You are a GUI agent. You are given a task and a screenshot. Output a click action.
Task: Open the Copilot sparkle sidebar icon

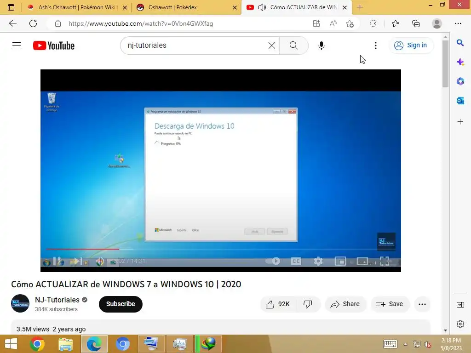(x=460, y=62)
